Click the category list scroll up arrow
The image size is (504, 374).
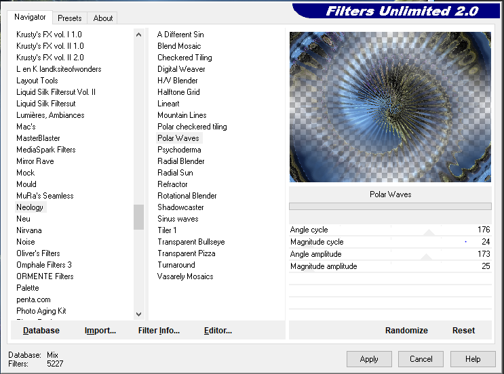[x=138, y=35]
